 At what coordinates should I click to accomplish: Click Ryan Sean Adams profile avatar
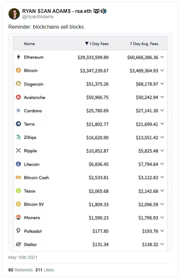14,14
